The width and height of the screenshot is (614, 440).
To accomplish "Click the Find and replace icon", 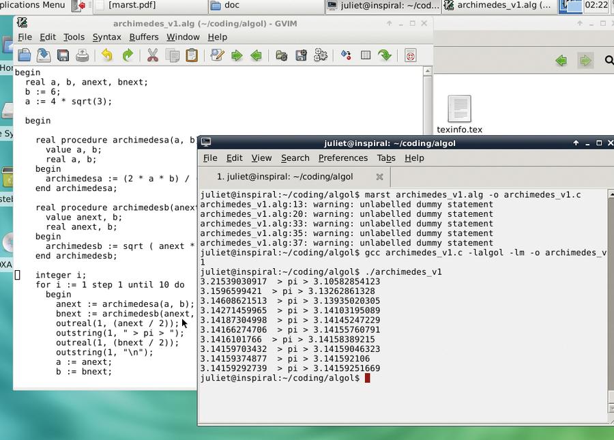I will 217,55.
